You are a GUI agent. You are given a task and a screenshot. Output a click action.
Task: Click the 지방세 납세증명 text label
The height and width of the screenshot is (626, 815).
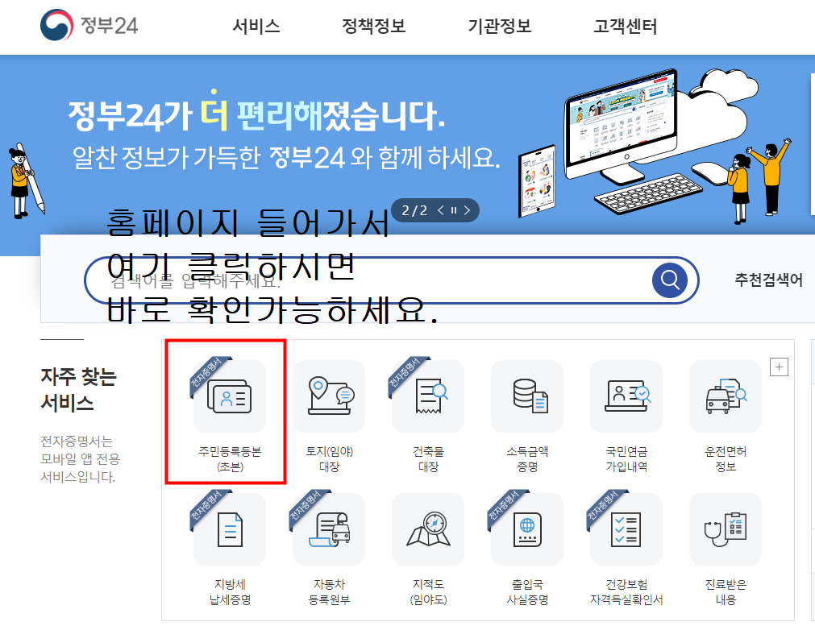[x=230, y=591]
